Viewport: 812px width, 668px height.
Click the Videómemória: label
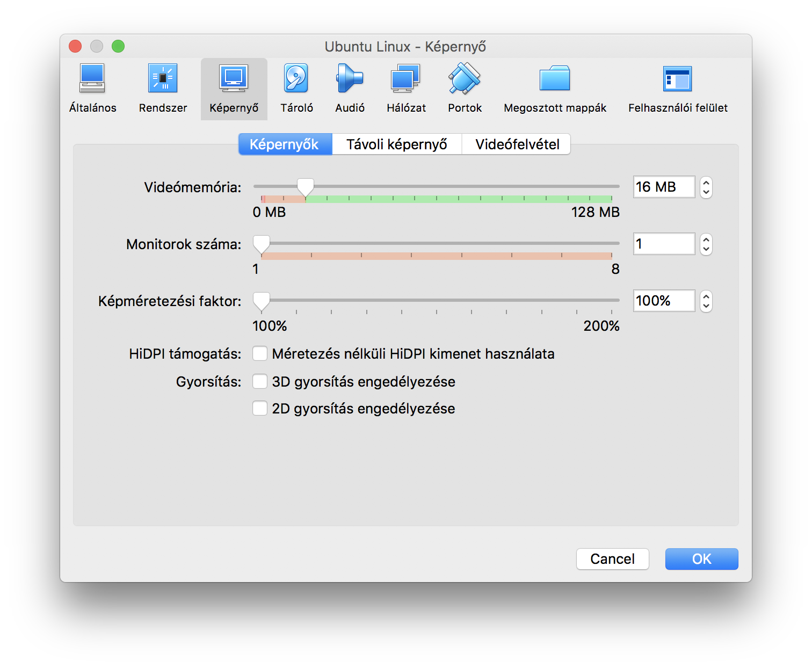(192, 187)
